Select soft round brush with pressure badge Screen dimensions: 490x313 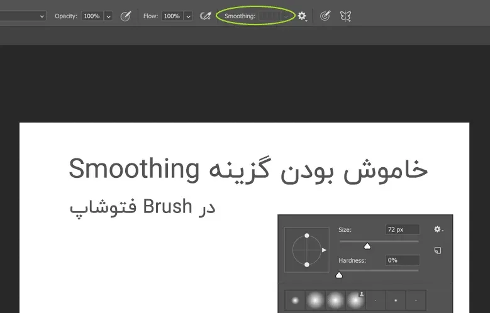coord(355,300)
